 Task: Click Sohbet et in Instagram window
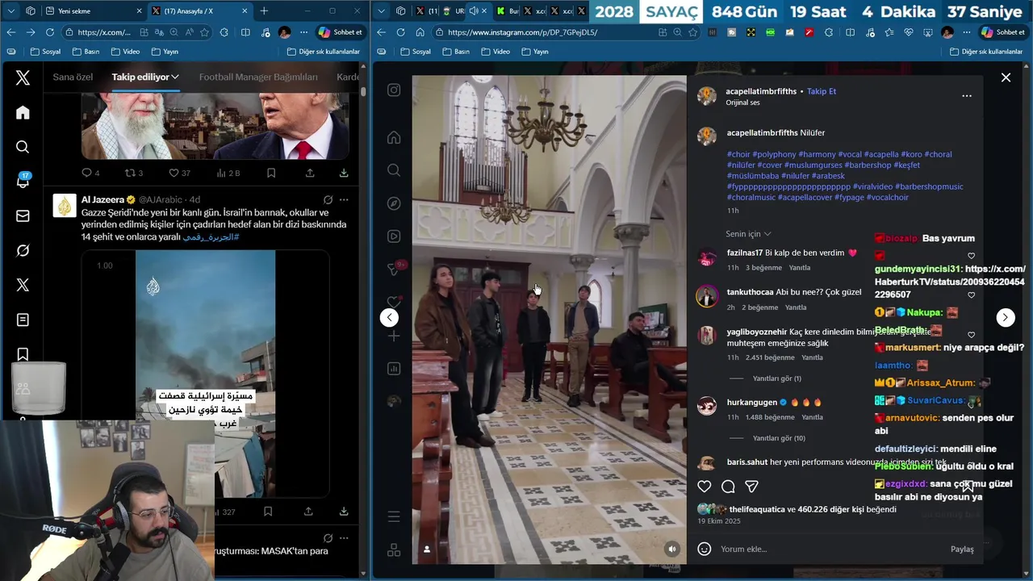(x=1003, y=32)
